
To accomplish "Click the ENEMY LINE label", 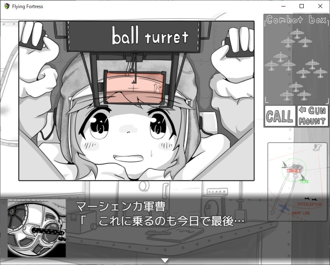I will coord(300,213).
